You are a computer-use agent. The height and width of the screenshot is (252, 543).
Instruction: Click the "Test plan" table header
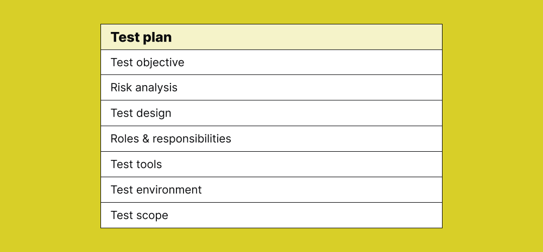[271, 37]
